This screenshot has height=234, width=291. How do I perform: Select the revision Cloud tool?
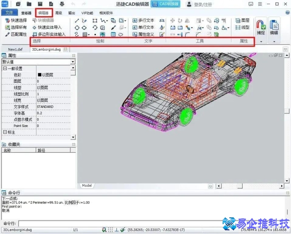pos(121,34)
